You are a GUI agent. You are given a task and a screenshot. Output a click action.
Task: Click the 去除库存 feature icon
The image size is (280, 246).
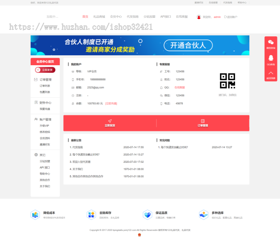pyautogui.click(x=91, y=215)
